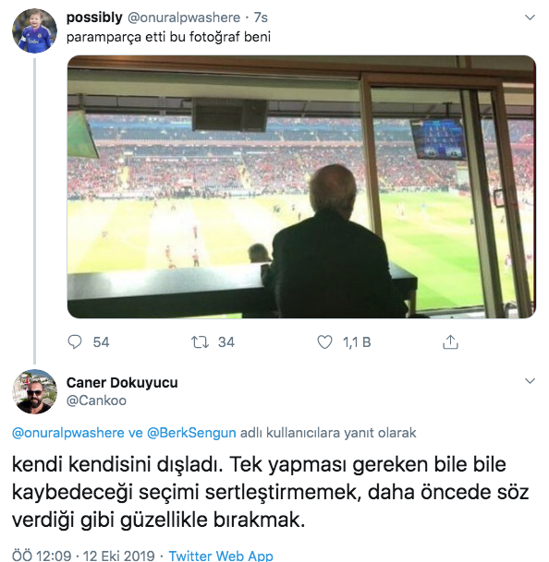The image size is (549, 562).
Task: Expand Caner Dokuyucu tweet's chevron menu
Action: tap(530, 380)
